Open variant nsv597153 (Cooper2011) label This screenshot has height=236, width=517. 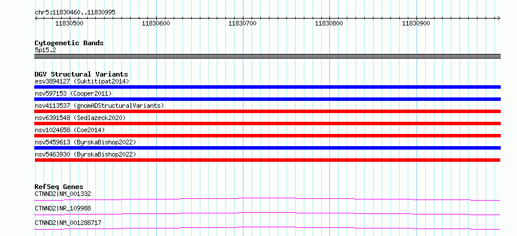pyautogui.click(x=73, y=93)
